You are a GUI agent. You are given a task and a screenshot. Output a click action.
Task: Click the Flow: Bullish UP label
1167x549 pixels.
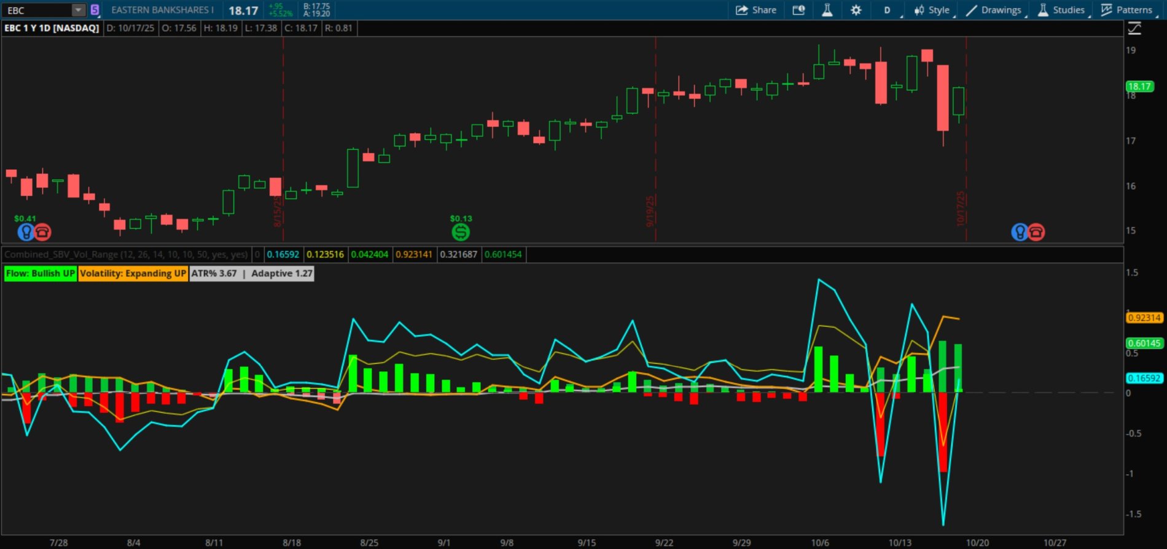click(x=40, y=274)
